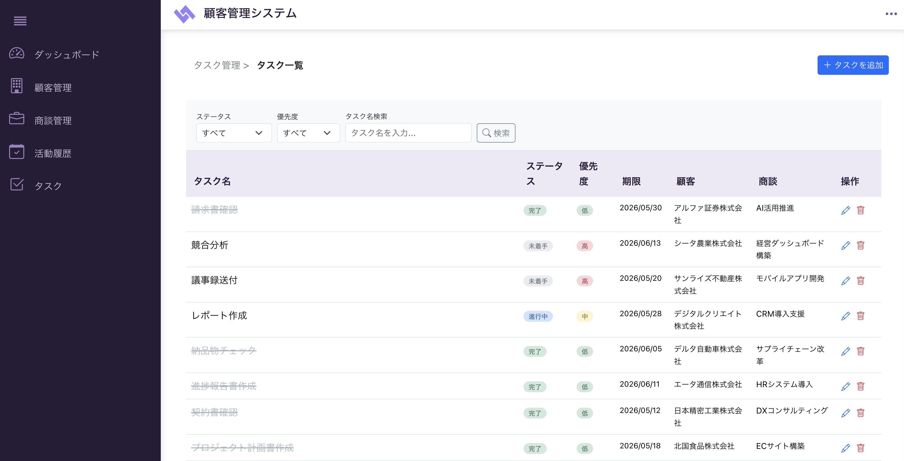Click the 議事録送付 task name
This screenshot has height=461, width=904.
click(x=214, y=280)
